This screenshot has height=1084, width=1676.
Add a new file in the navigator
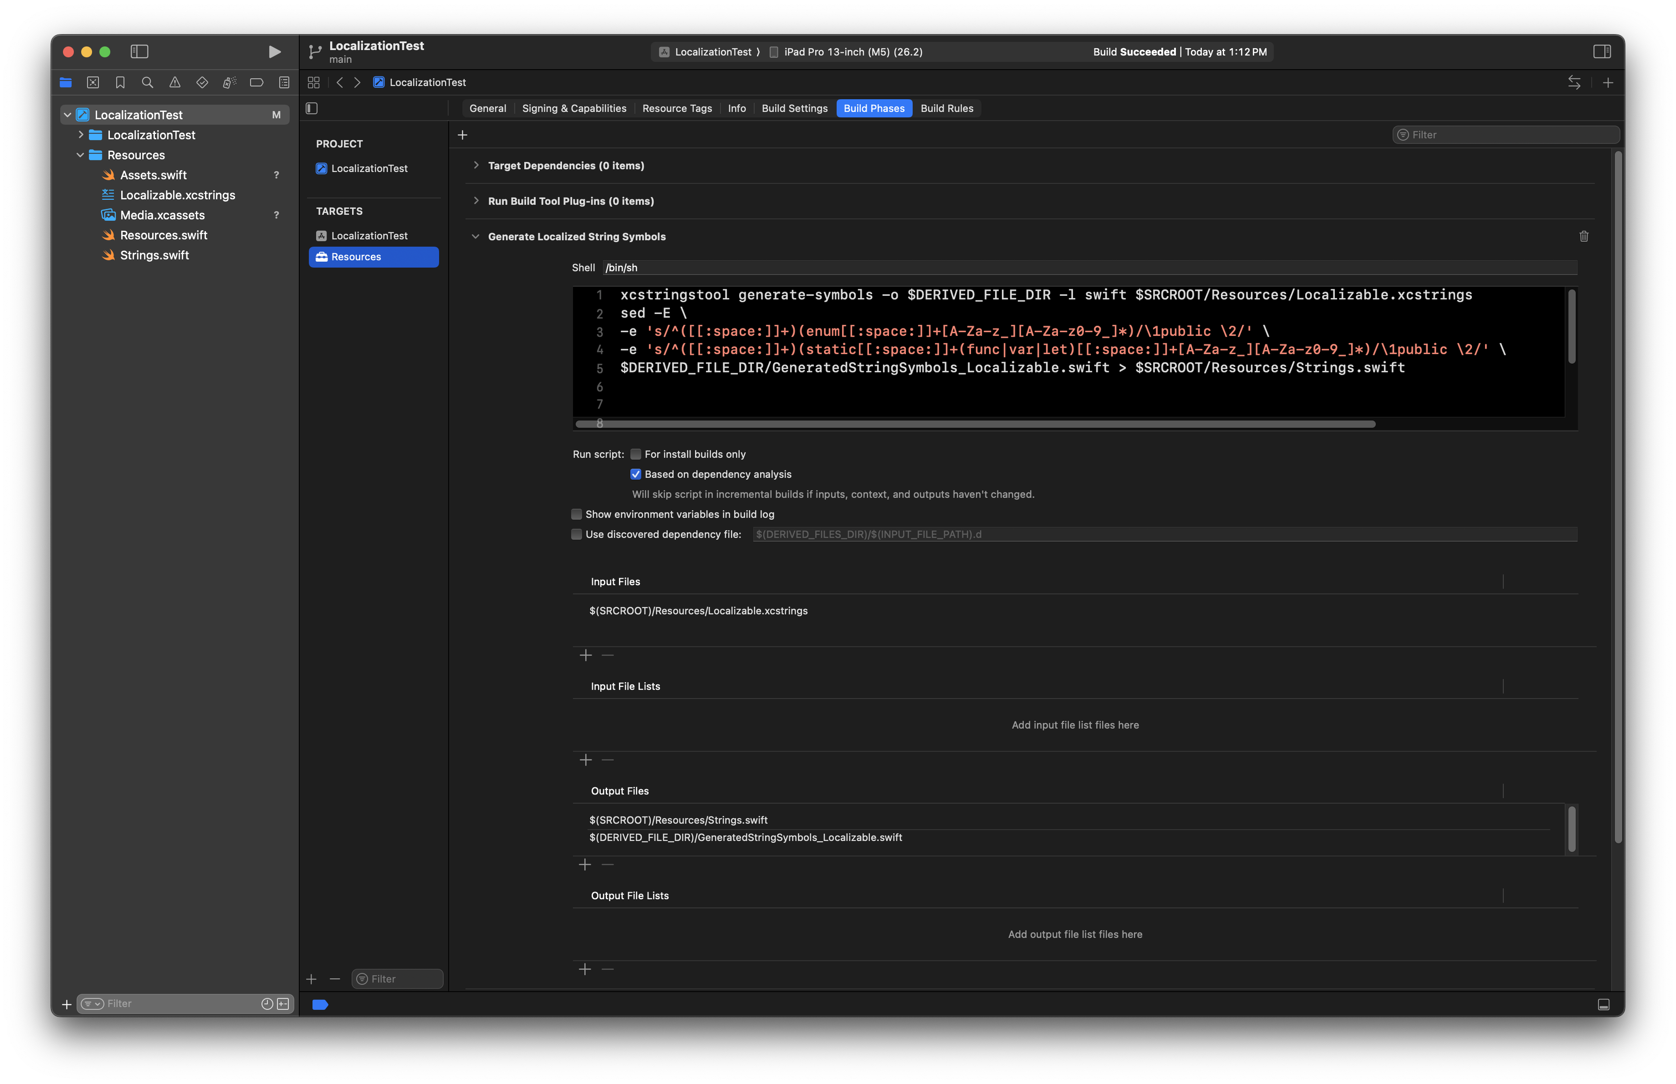coord(67,1004)
